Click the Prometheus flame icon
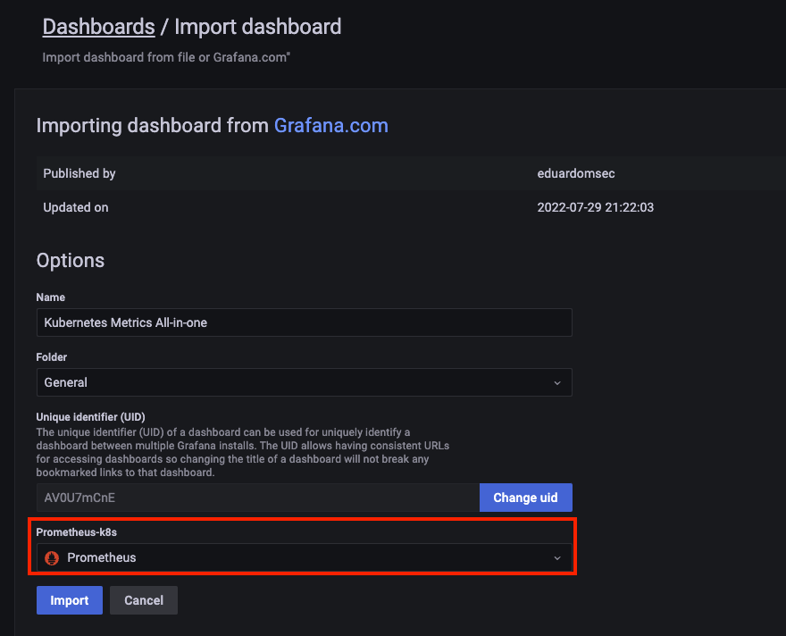Screen dimensions: 786x636 [52, 557]
